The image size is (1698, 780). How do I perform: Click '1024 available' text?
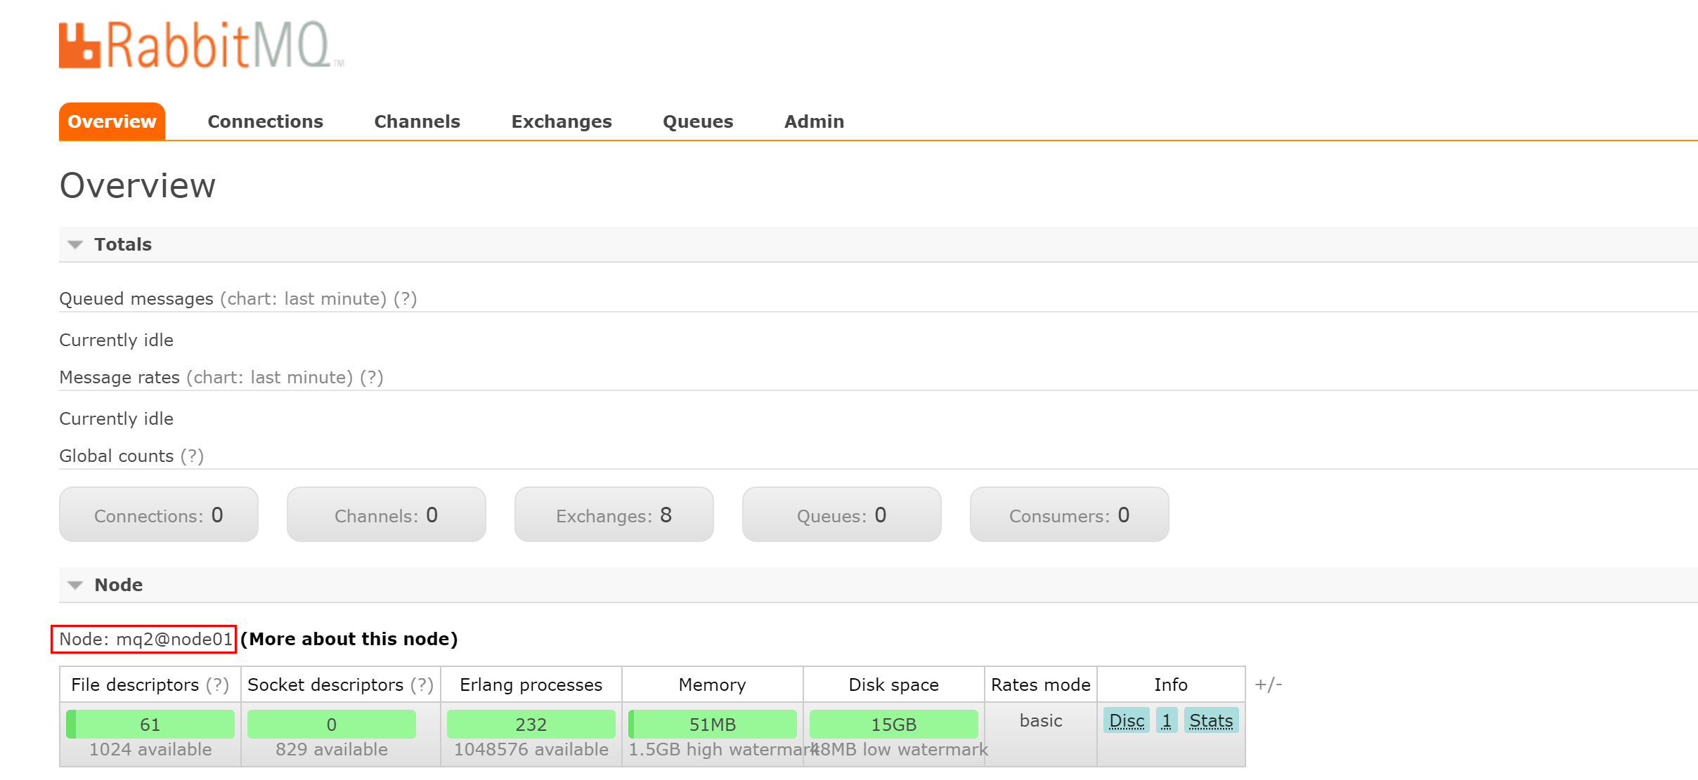(x=150, y=750)
